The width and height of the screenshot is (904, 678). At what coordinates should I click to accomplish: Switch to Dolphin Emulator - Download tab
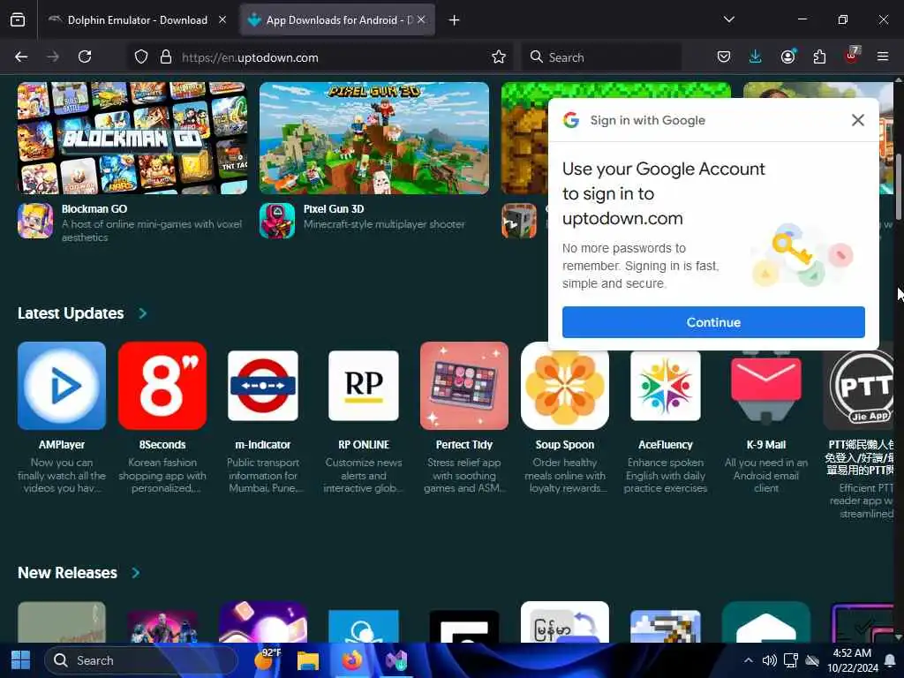[137, 20]
